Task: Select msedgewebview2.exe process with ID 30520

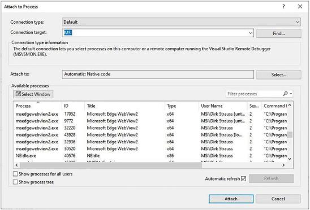Action: point(151,149)
